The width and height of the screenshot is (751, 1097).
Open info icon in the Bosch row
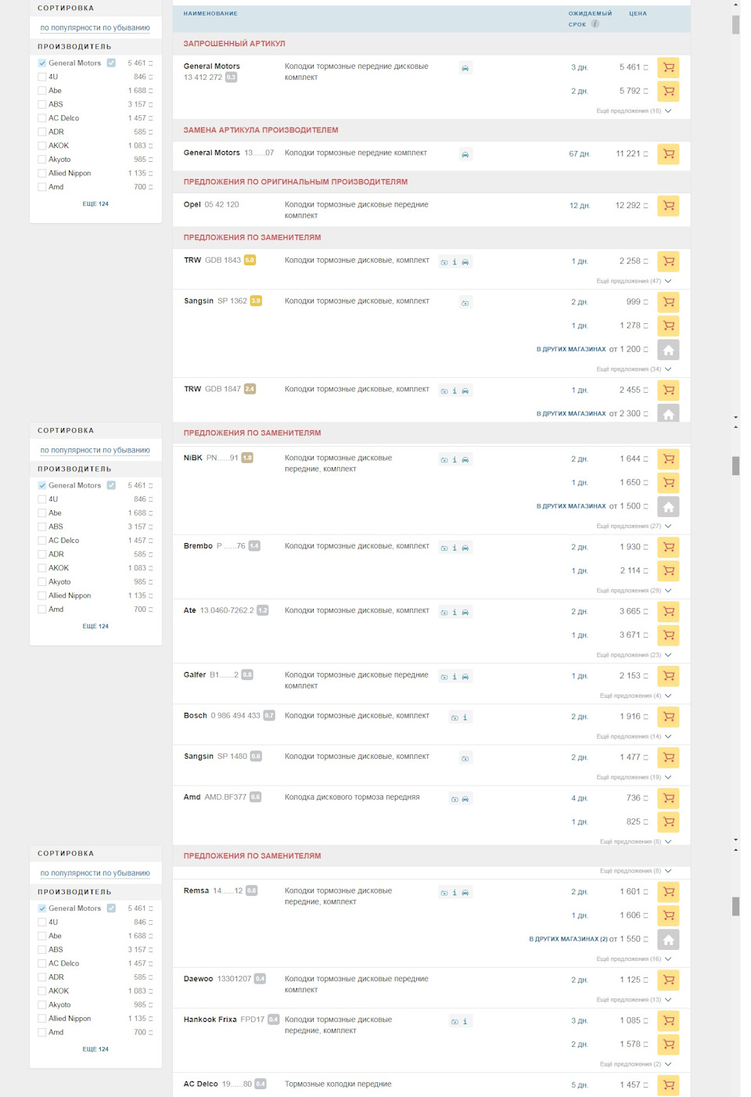465,718
